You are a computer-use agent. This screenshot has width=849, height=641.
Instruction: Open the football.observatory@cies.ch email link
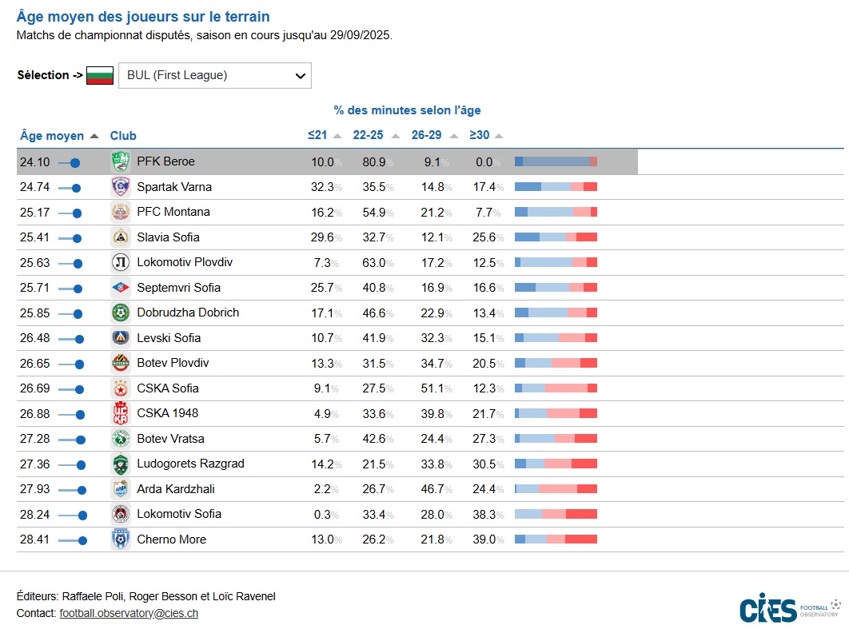(x=129, y=614)
